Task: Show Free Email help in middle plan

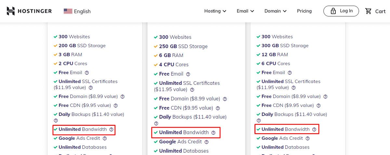Action: point(188,74)
